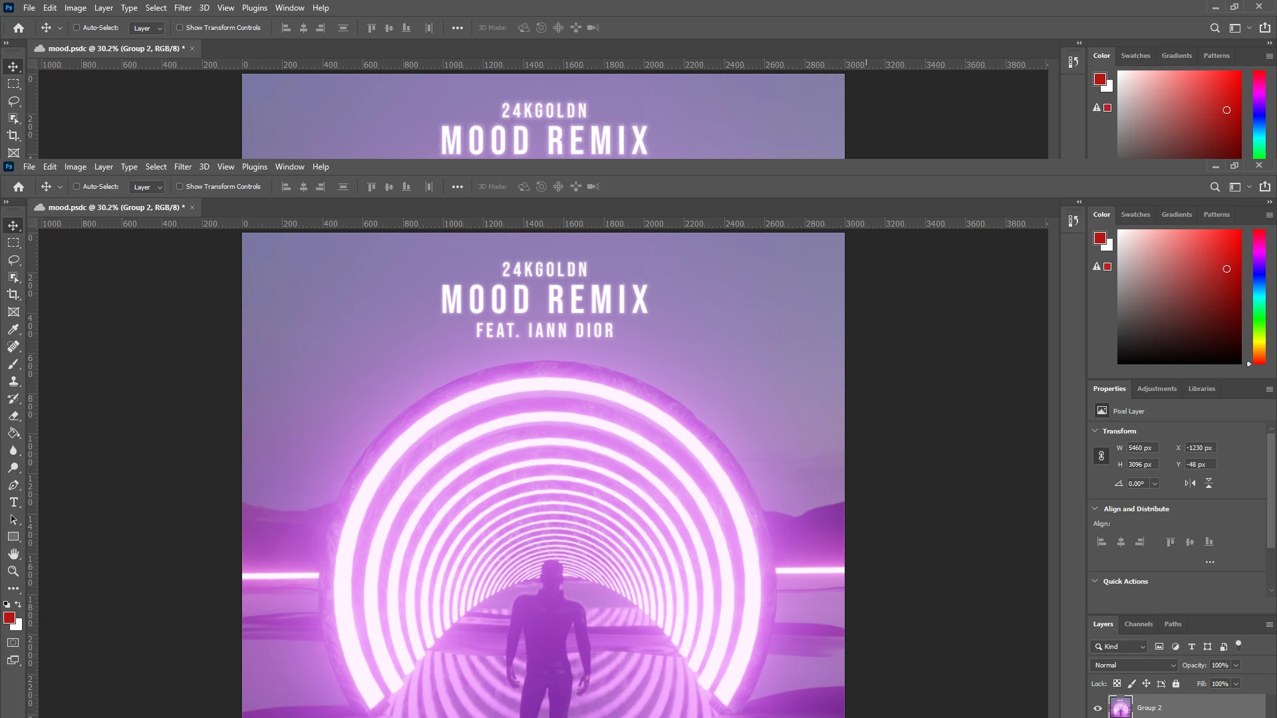The image size is (1277, 718).
Task: Select the Hand tool
Action: click(13, 554)
